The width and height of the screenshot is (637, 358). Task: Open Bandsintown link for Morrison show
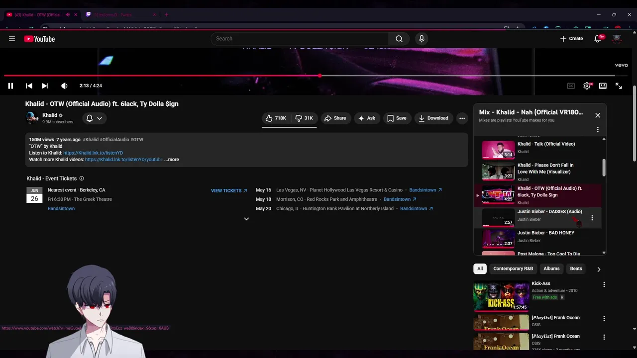pyautogui.click(x=400, y=199)
